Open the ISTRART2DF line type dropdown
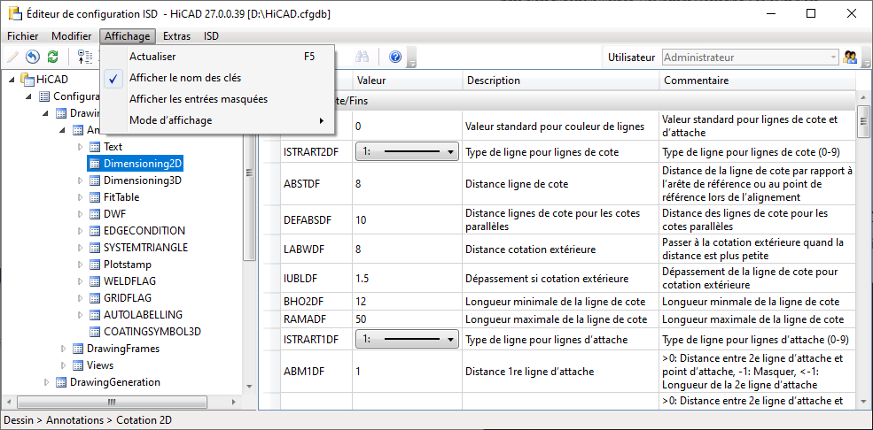 [x=407, y=152]
